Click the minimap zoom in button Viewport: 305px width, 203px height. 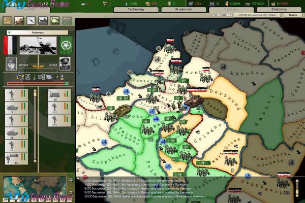click(x=71, y=180)
